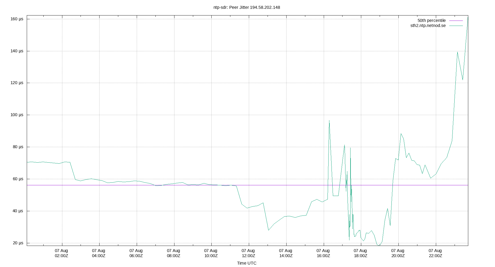Click the '07 Aug 20:00Z' x-axis label
495x267 pixels.
click(398, 253)
